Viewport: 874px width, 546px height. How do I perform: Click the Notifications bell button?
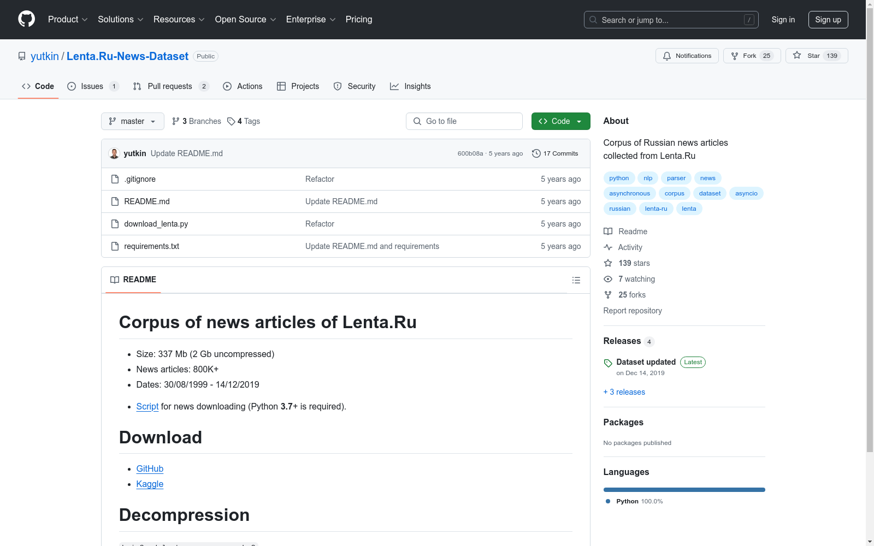(x=687, y=56)
